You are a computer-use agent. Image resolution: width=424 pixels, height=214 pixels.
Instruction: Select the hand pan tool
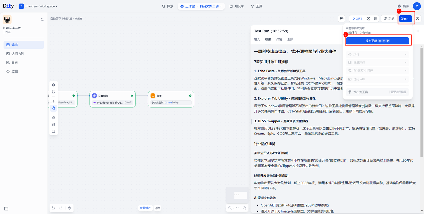[x=53, y=108]
